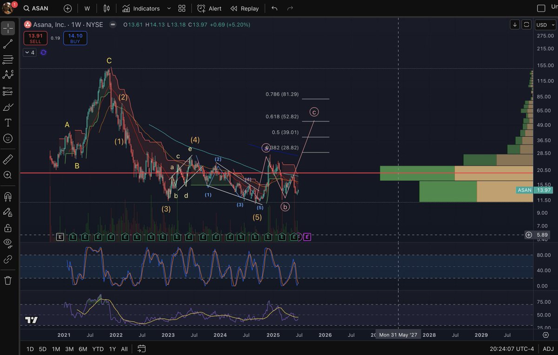The width and height of the screenshot is (558, 355).
Task: Undo the last chart action
Action: [x=274, y=8]
